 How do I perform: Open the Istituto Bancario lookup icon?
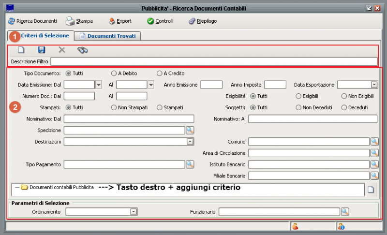coord(374,164)
